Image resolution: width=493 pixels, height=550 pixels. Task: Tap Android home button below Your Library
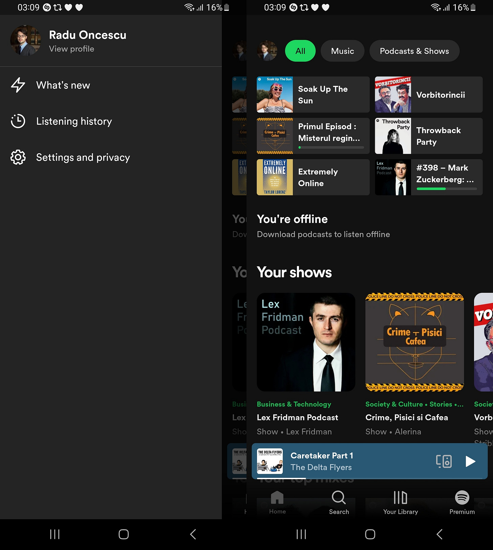coord(370,534)
